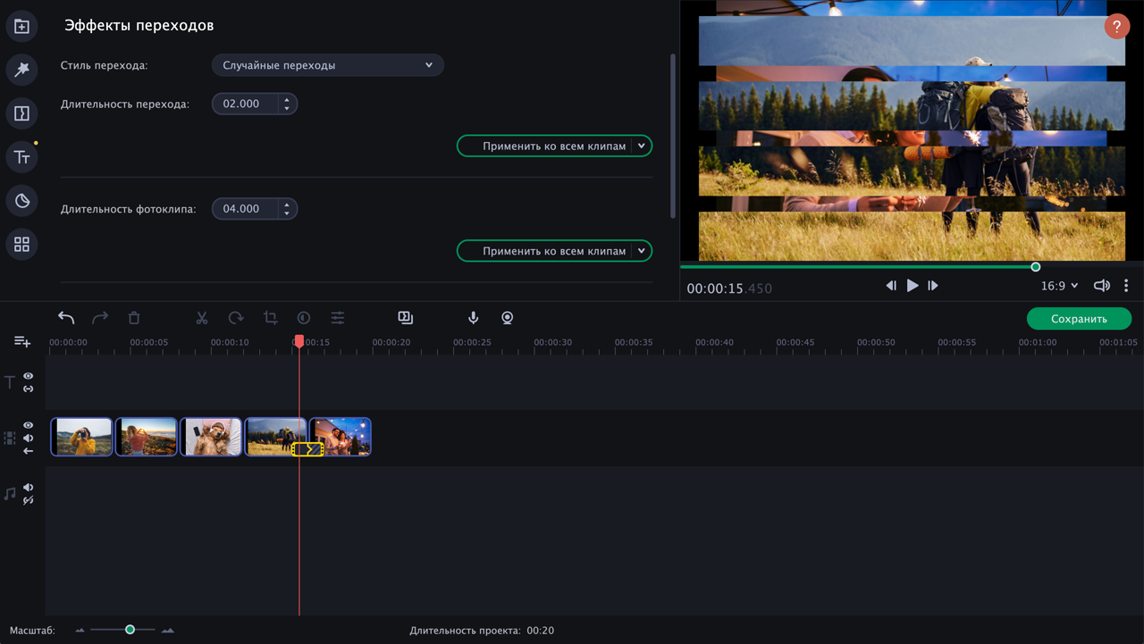Split clip with scissors icon
This screenshot has width=1144, height=644.
pyautogui.click(x=202, y=318)
